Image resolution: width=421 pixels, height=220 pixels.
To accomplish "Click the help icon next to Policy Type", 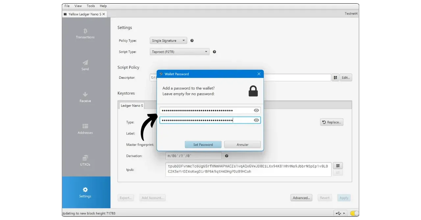I will click(192, 41).
